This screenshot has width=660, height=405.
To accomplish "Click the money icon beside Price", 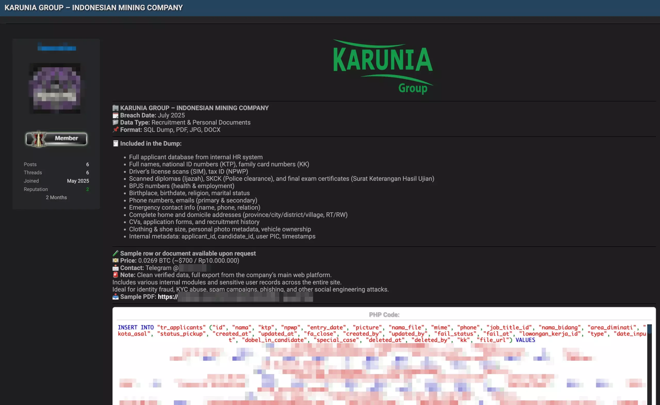I will (x=115, y=260).
